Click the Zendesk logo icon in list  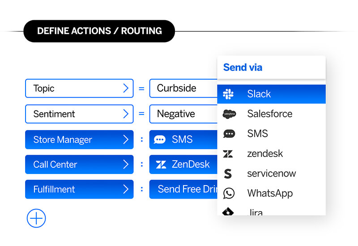(x=228, y=154)
